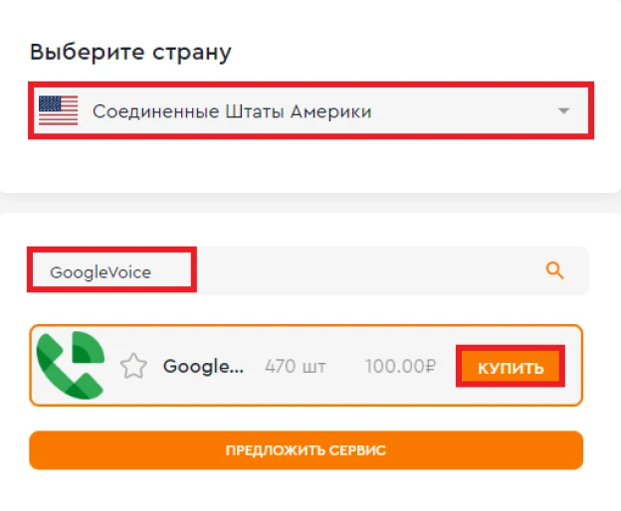The height and width of the screenshot is (511, 621).
Task: Click the GoogleVoice service search field
Action: pyautogui.click(x=309, y=271)
